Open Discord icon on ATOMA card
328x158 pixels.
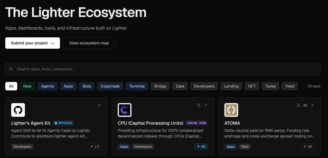click(x=305, y=105)
